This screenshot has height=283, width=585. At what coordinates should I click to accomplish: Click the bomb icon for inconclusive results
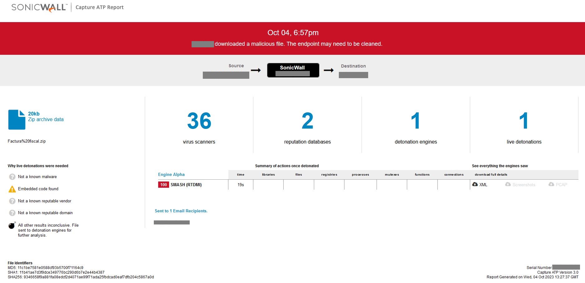coord(12,225)
